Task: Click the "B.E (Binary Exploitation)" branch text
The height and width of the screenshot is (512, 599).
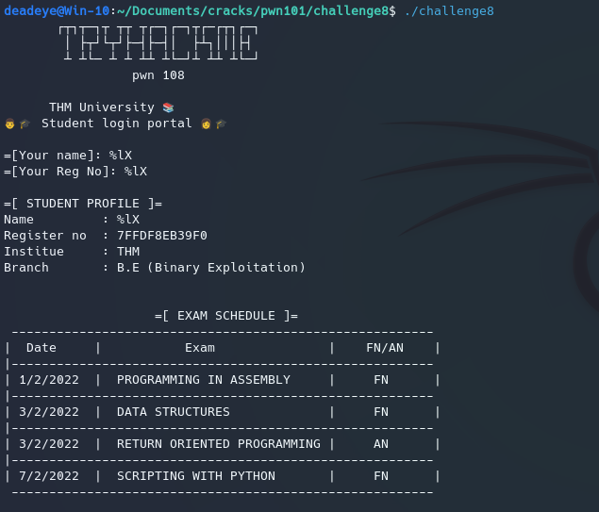Action: point(211,268)
